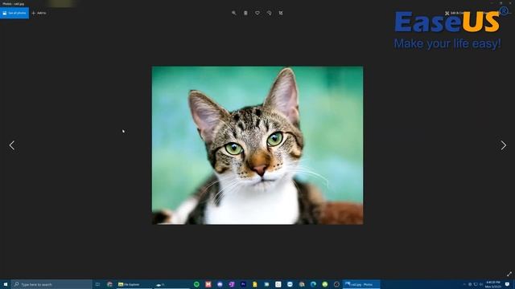Go to the previous photo arrow
Viewport: 515px width, 289px height.
(x=12, y=145)
